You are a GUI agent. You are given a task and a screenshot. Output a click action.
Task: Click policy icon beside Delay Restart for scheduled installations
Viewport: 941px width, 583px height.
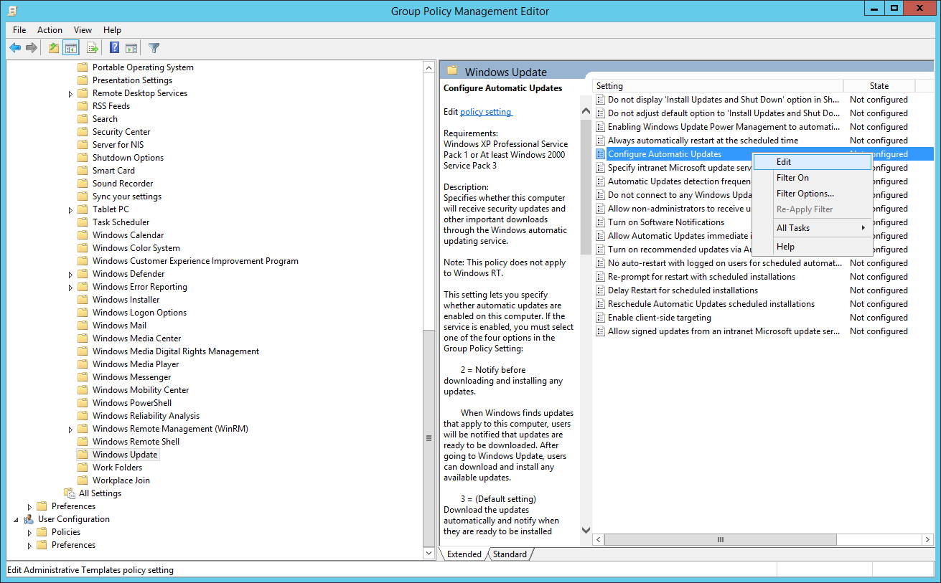601,290
